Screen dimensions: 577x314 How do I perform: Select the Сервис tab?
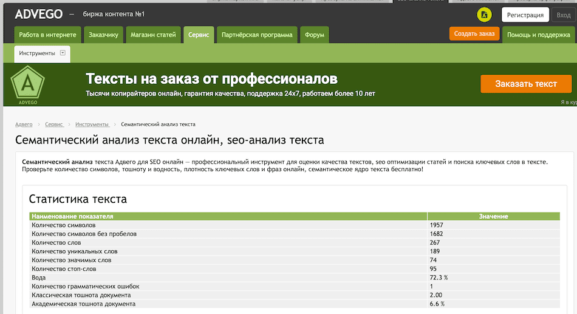[199, 35]
